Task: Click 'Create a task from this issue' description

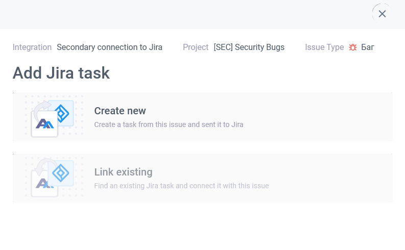Action: pos(169,124)
